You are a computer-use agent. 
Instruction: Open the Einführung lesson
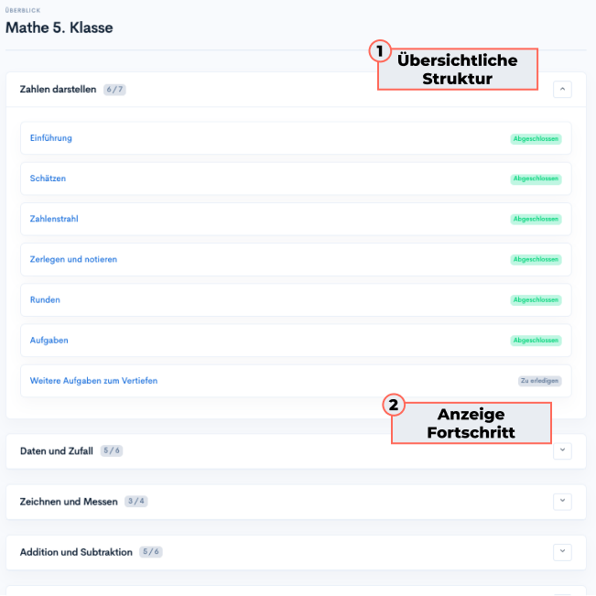point(51,138)
